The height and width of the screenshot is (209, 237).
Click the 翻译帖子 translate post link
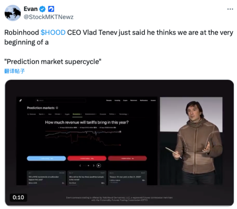[x=15, y=71]
